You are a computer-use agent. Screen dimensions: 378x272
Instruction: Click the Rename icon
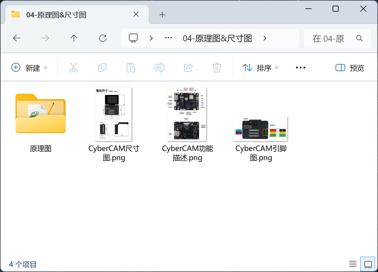click(160, 68)
